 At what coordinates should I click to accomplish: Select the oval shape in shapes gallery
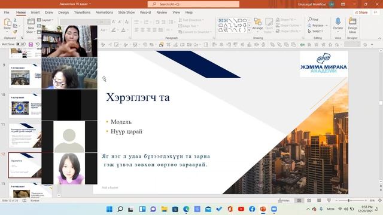tap(245, 21)
